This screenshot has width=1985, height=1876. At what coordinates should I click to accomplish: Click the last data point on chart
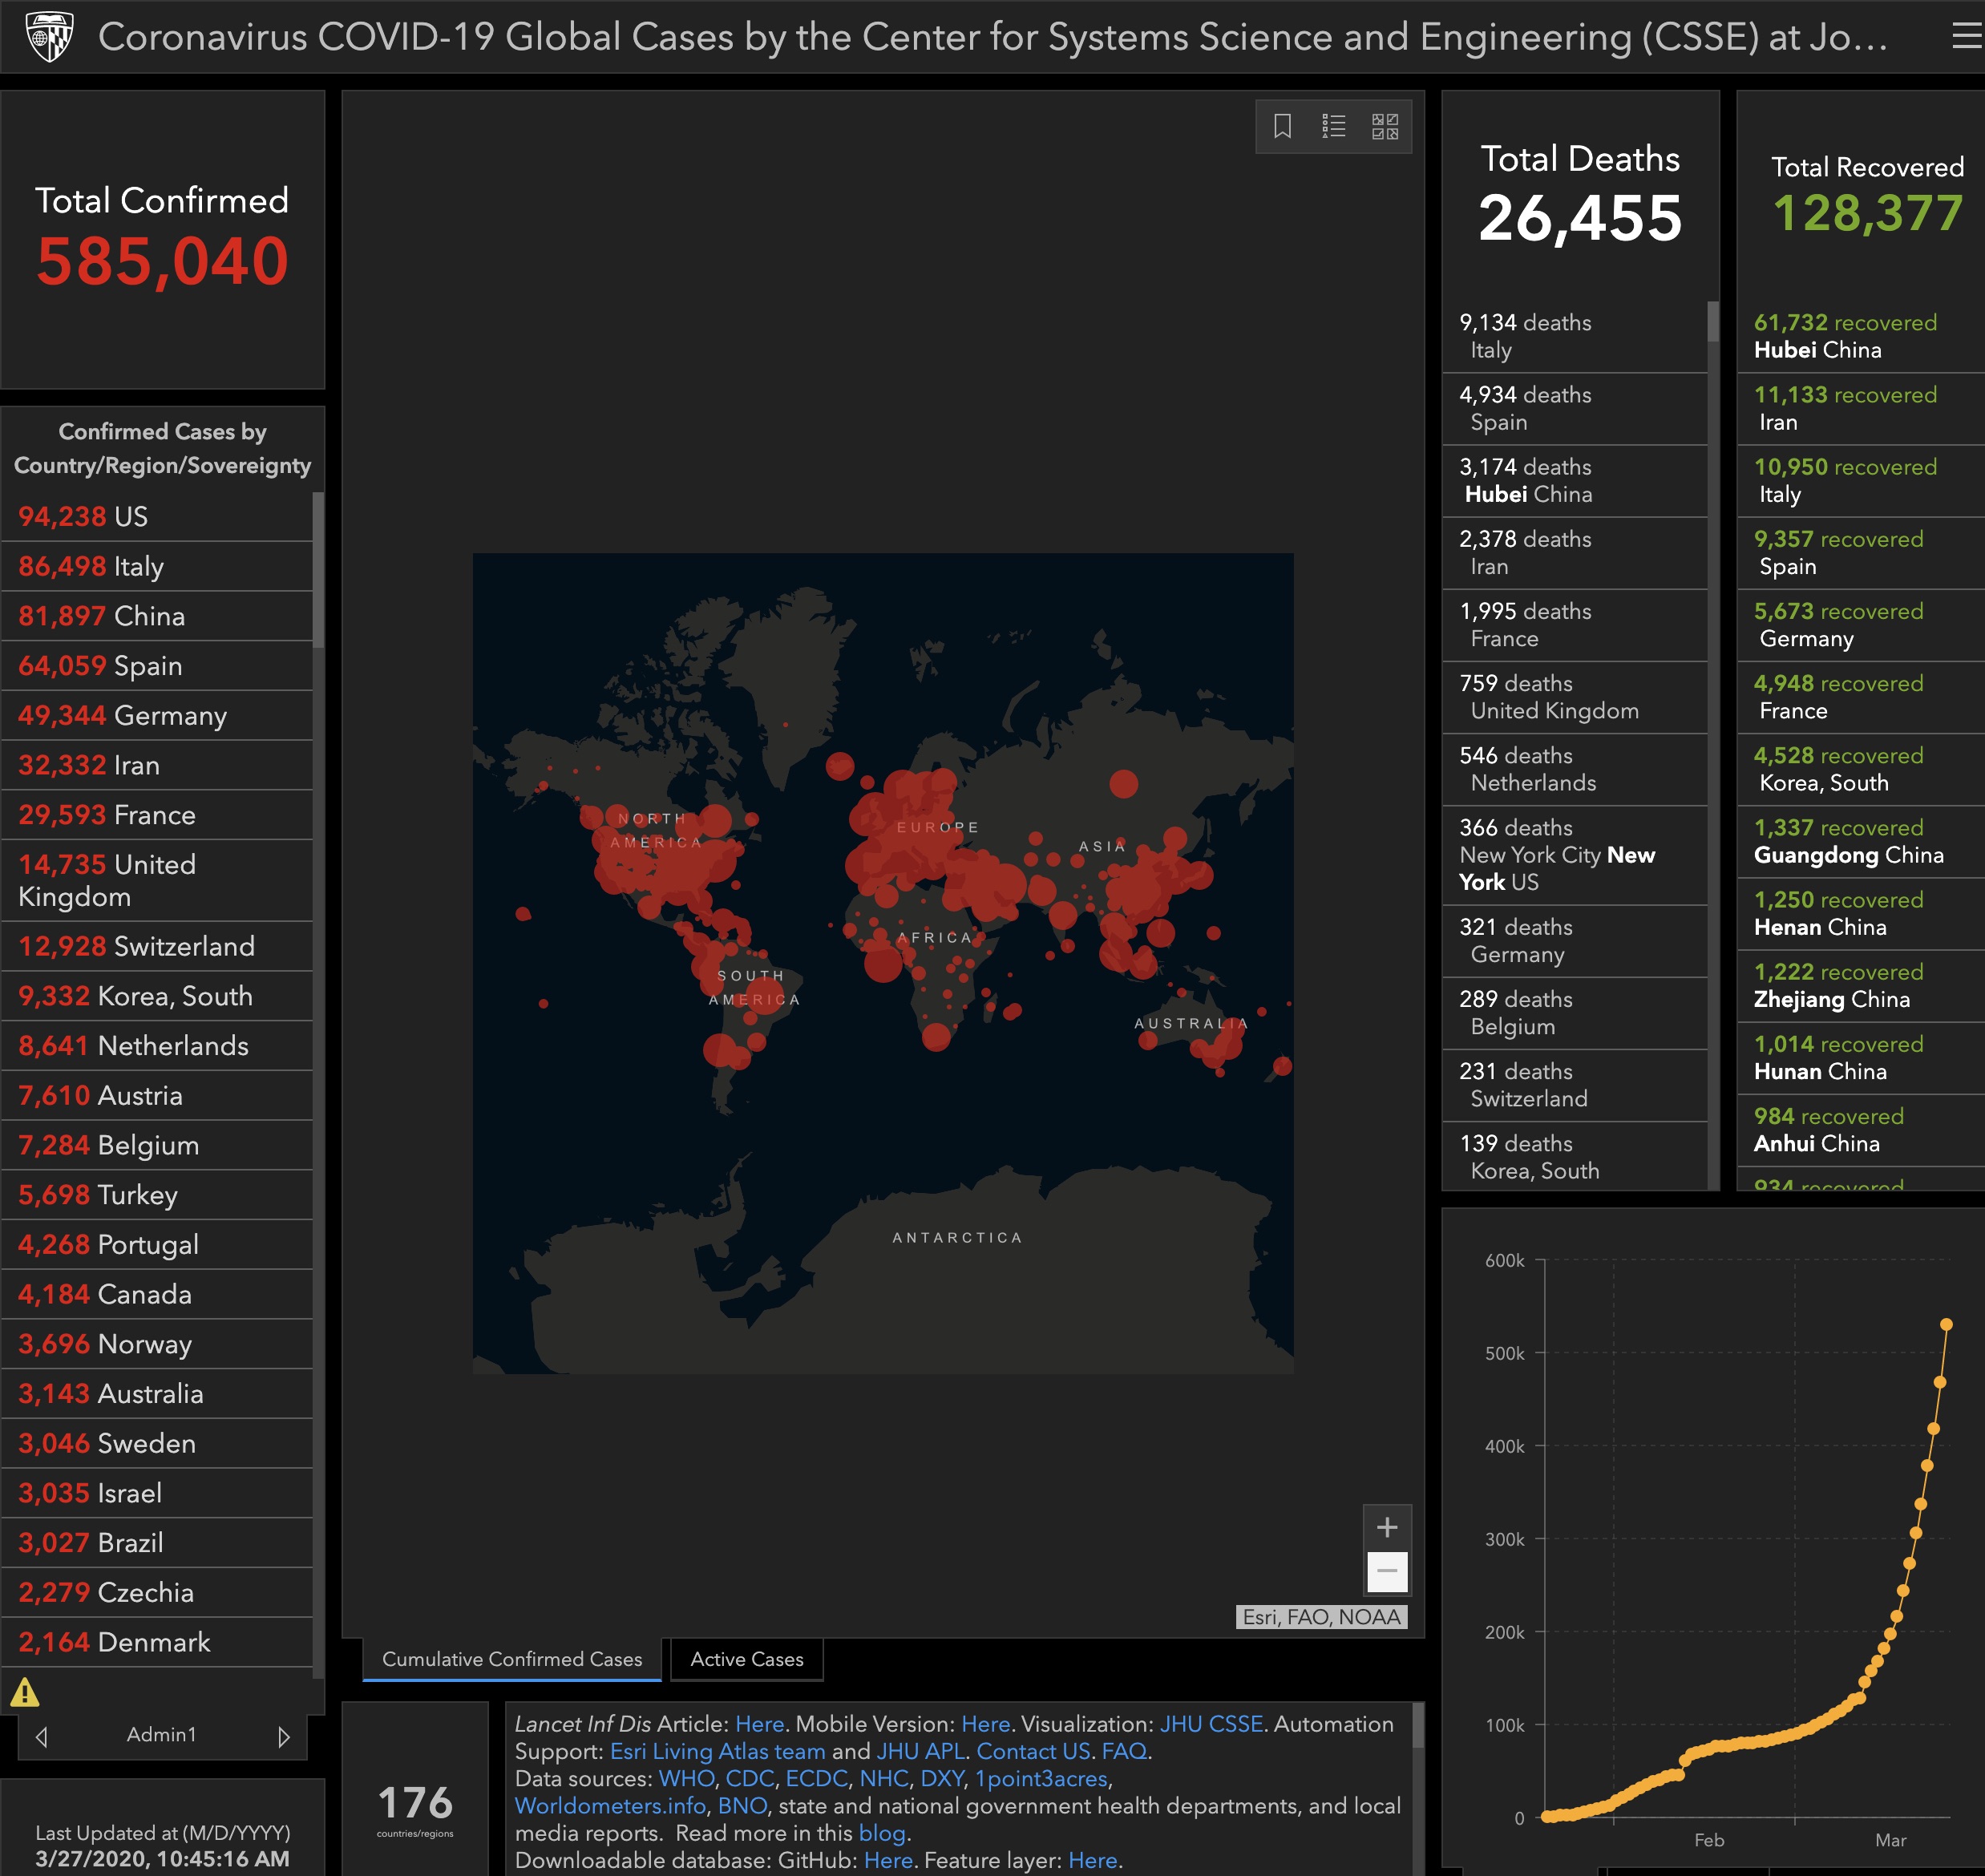point(1946,1324)
